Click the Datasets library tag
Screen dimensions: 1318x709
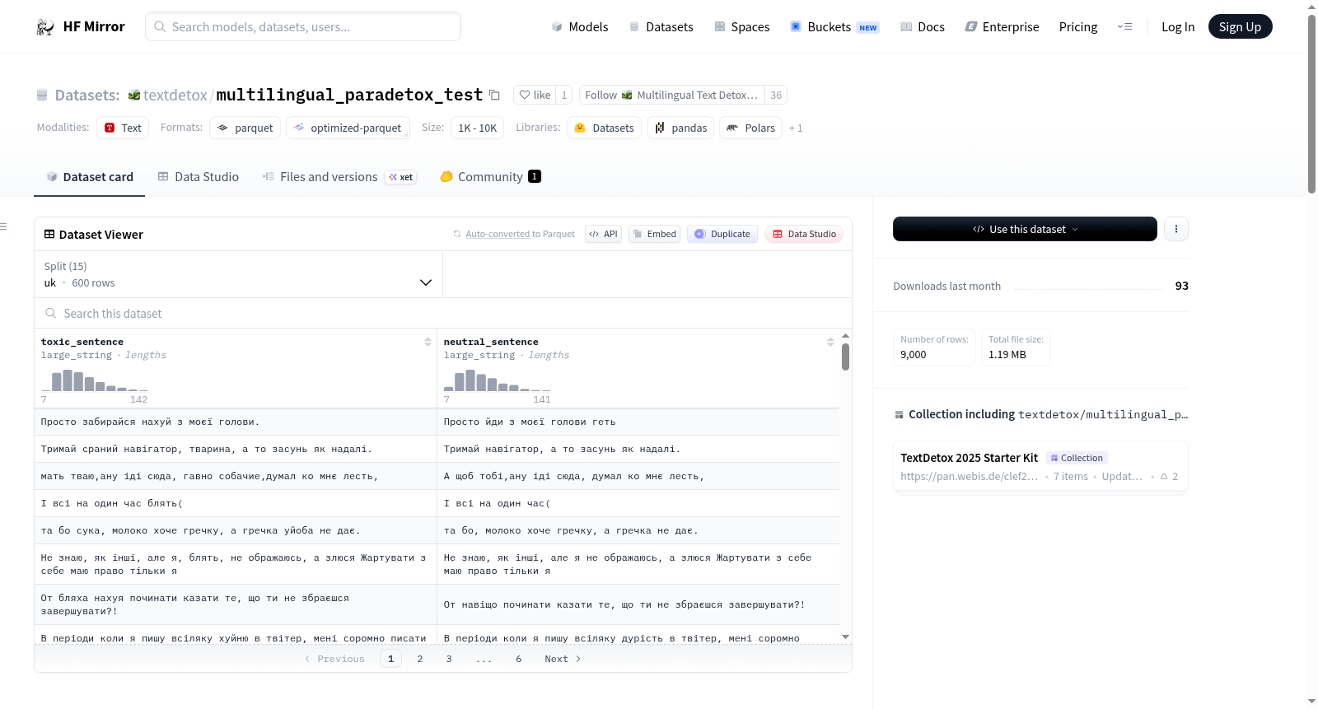[x=604, y=128]
